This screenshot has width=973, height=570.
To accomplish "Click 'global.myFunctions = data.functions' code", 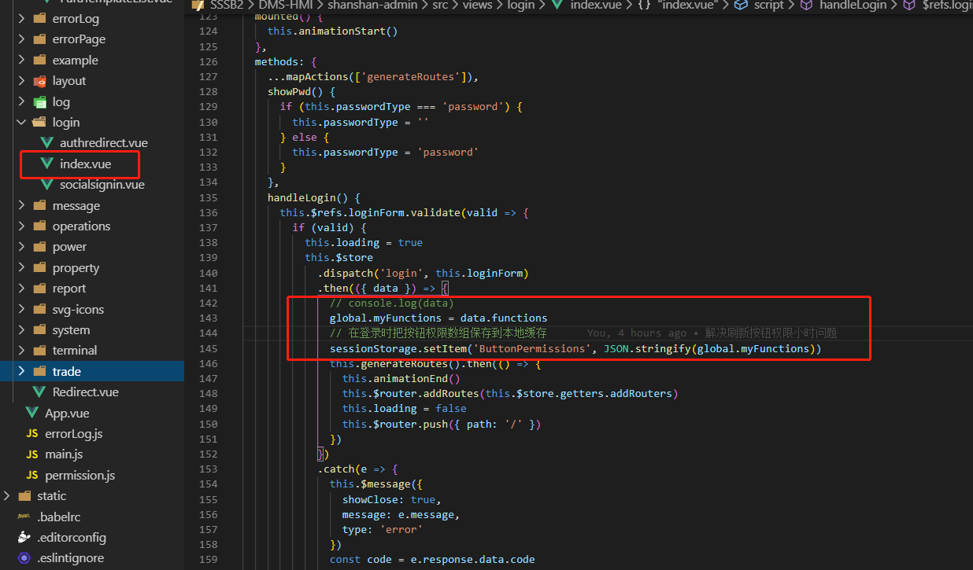I will coord(438,318).
